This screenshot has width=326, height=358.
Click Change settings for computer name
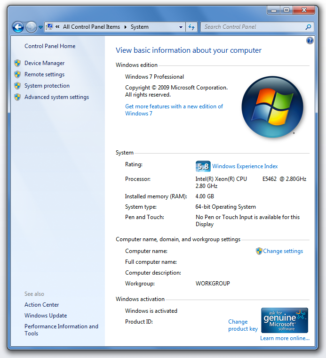click(x=283, y=251)
